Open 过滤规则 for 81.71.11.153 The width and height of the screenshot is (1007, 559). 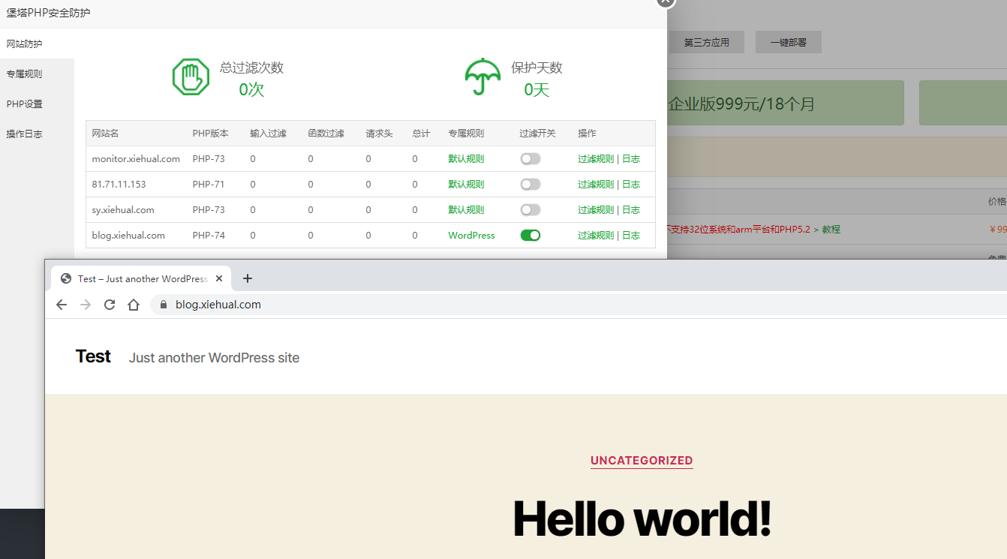coord(596,185)
